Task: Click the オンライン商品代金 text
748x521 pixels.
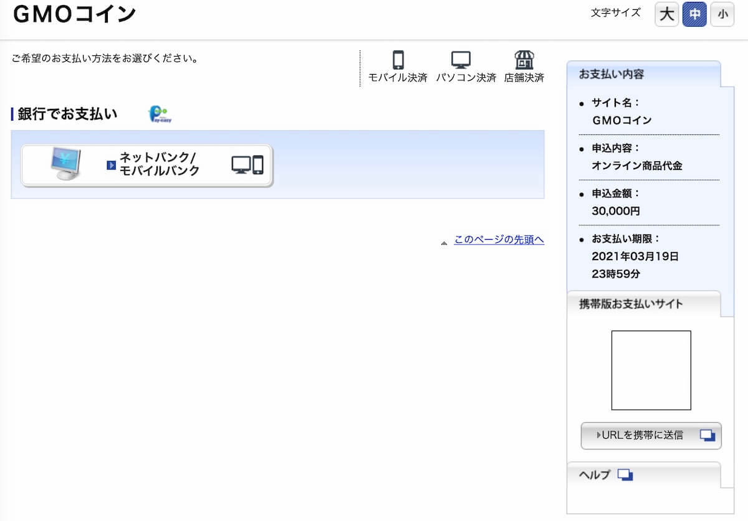Action: point(637,166)
